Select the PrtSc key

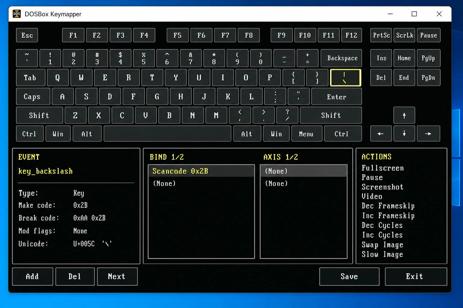pos(381,35)
